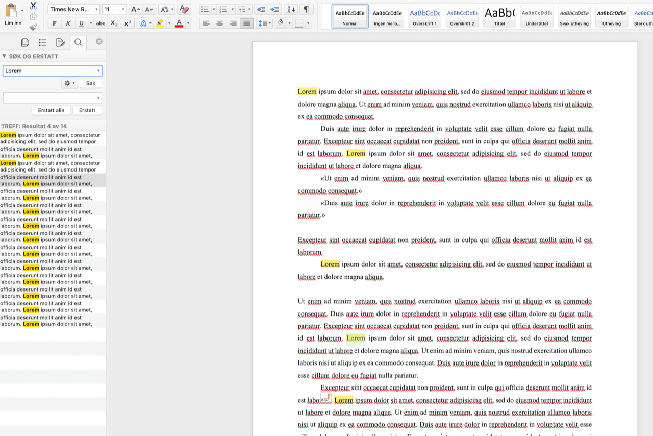Click the Søk button
Viewport: 653px width, 436px height.
click(90, 83)
